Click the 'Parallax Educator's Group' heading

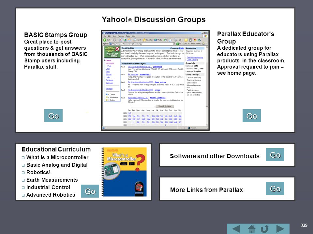[x=246, y=38]
